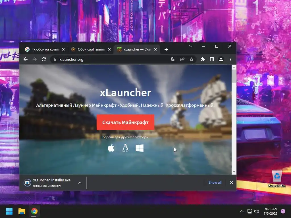Click the 'Скачать Майнкрафт' button

click(x=125, y=122)
